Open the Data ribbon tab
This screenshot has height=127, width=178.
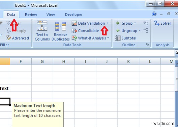pos(11,15)
